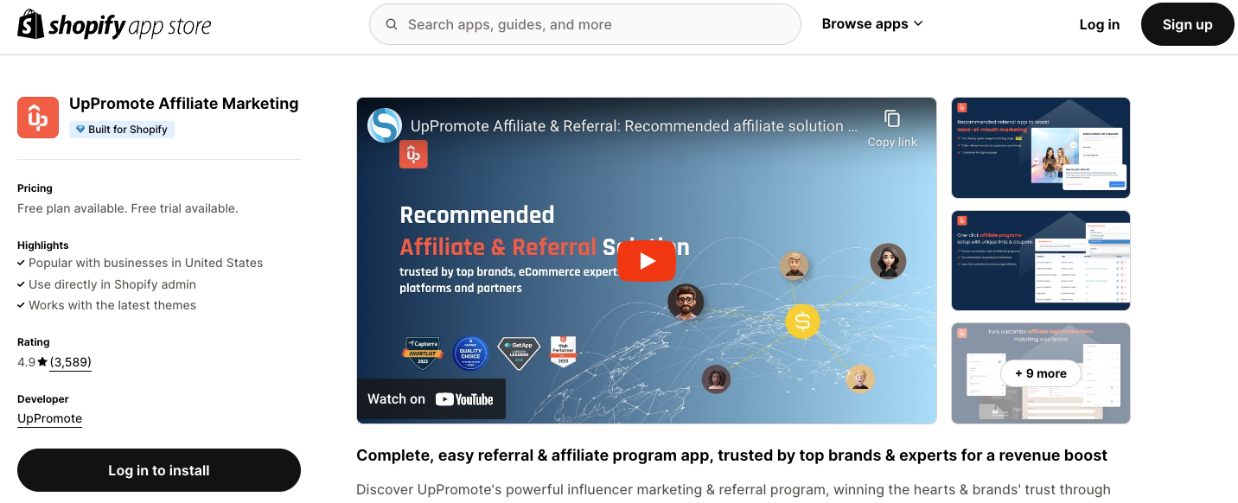Open the UpPromote developer link
This screenshot has width=1238, height=503.
click(x=49, y=418)
